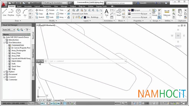The height and width of the screenshot is (106, 189).
Task: Collapse the User Interaction subset
Action: coord(4,43)
